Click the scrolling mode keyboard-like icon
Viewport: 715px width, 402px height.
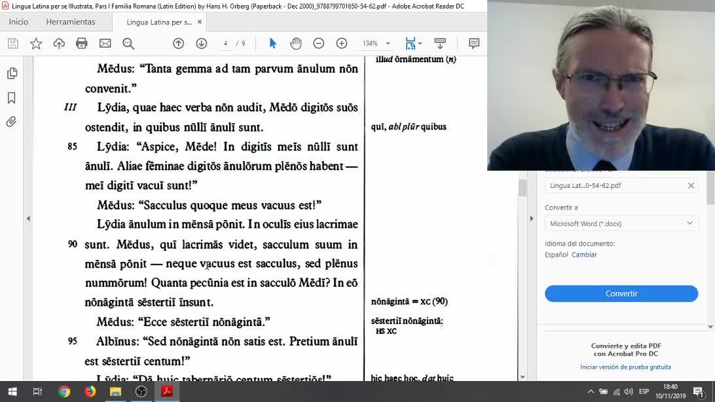click(440, 43)
